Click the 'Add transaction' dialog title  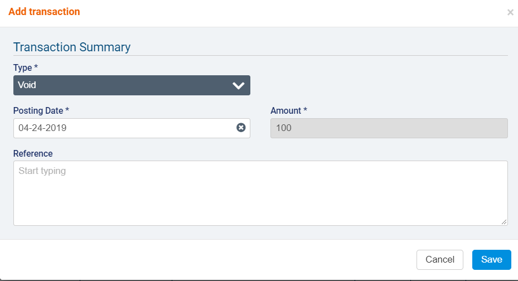(44, 12)
